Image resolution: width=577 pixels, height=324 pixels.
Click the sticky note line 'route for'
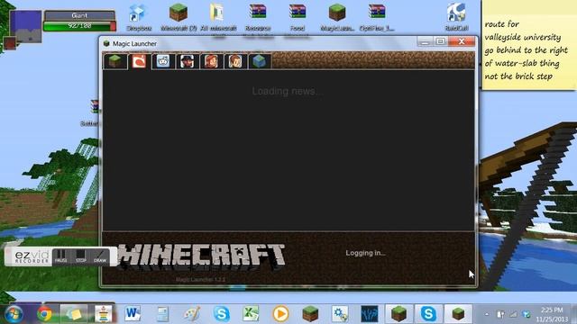point(501,24)
